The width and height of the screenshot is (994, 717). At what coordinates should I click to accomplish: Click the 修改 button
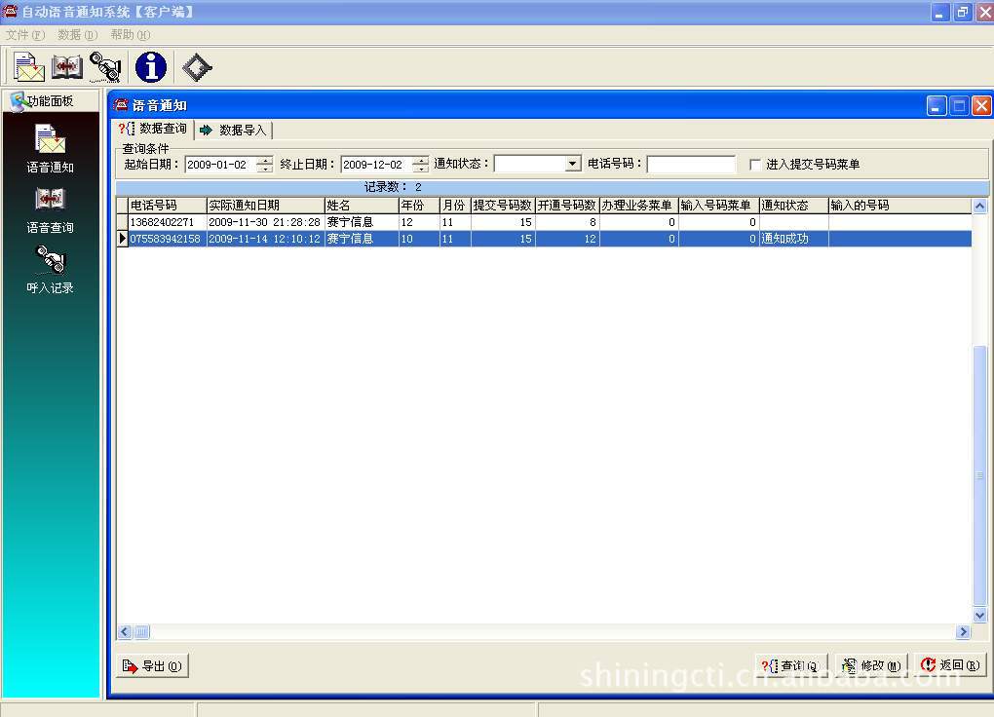point(871,665)
